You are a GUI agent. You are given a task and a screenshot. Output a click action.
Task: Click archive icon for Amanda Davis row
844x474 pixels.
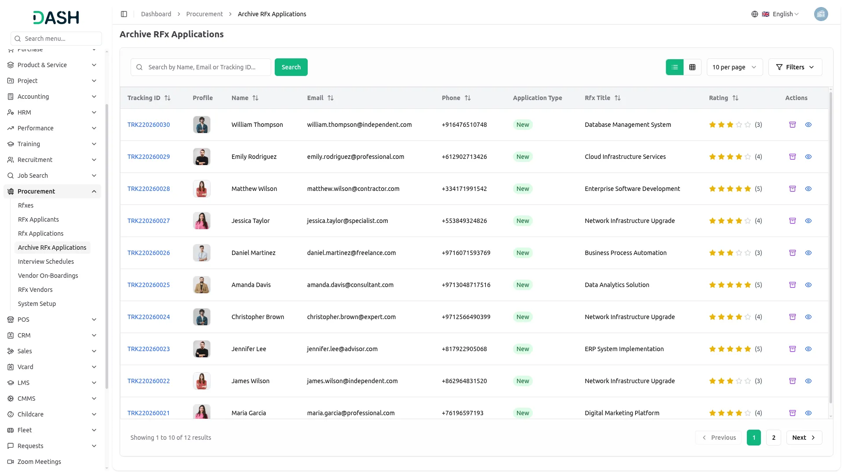(x=792, y=285)
